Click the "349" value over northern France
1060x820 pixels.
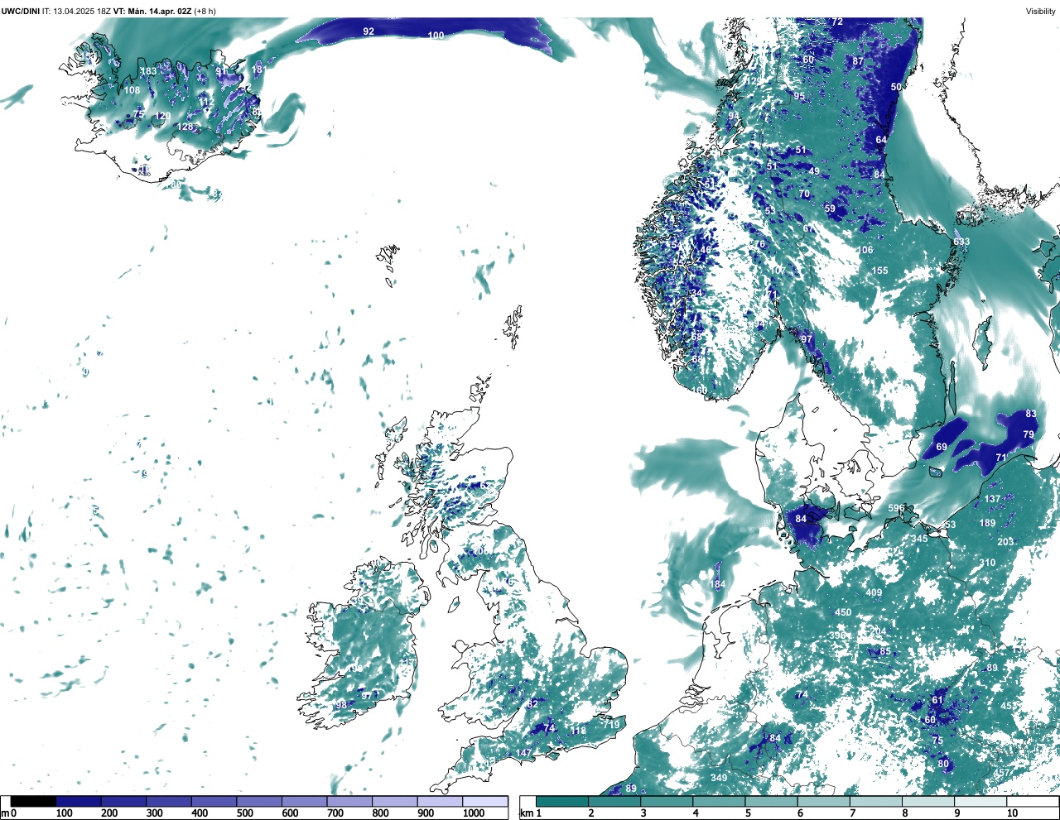tap(719, 778)
